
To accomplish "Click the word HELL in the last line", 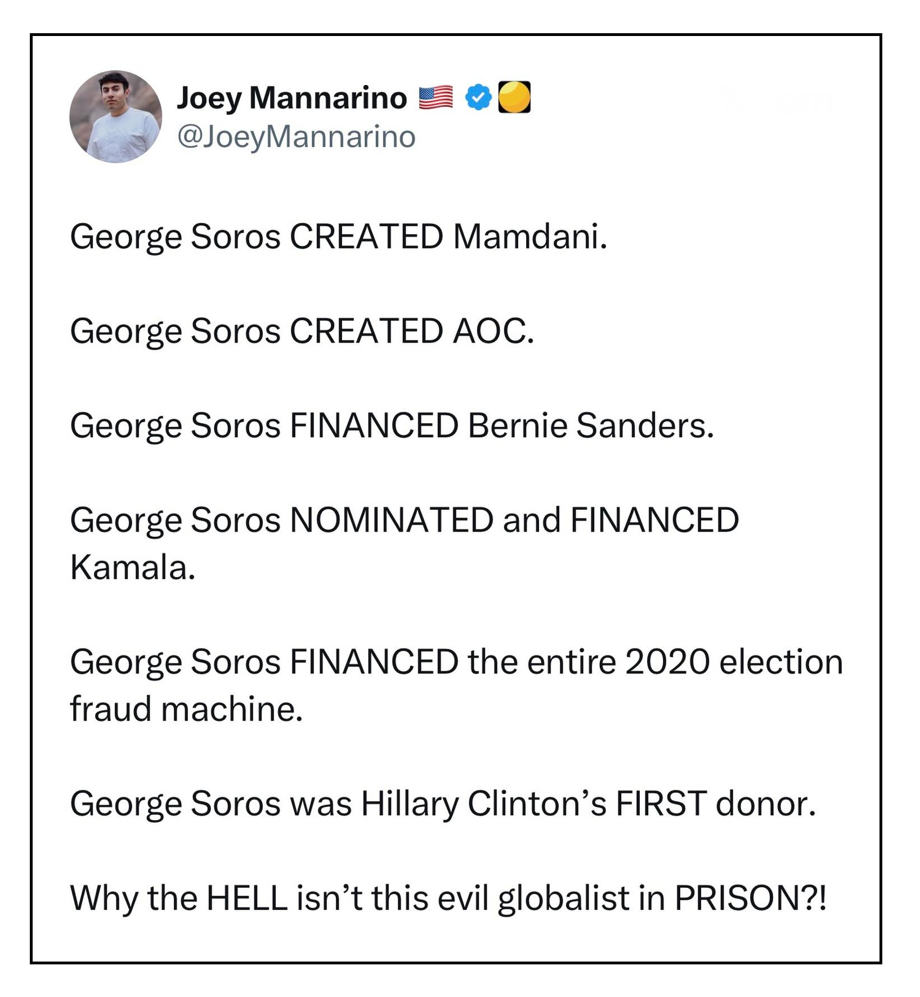I will point(247,898).
